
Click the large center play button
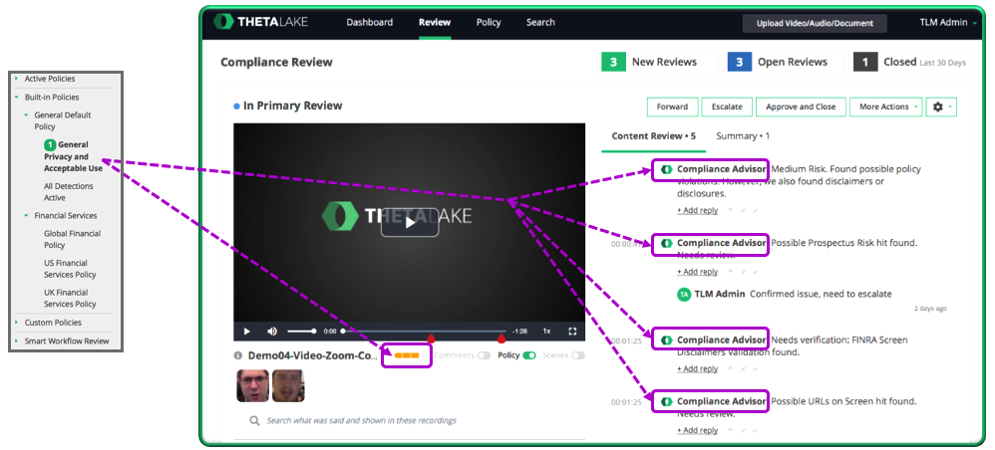point(410,222)
